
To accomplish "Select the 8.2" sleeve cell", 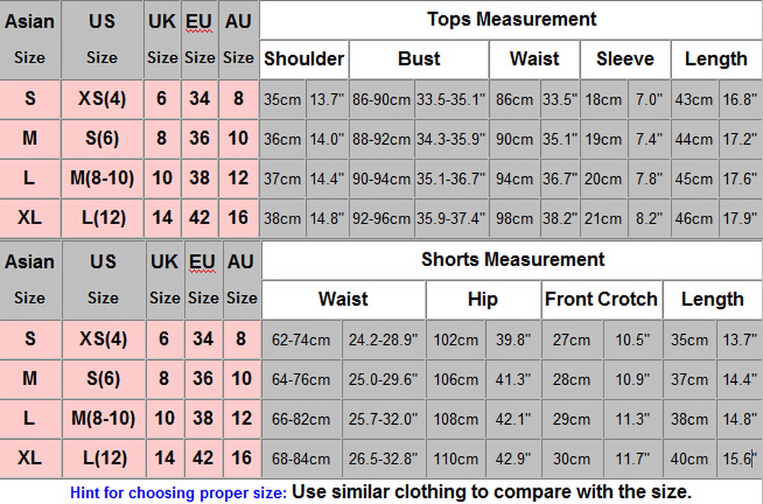I will (649, 218).
